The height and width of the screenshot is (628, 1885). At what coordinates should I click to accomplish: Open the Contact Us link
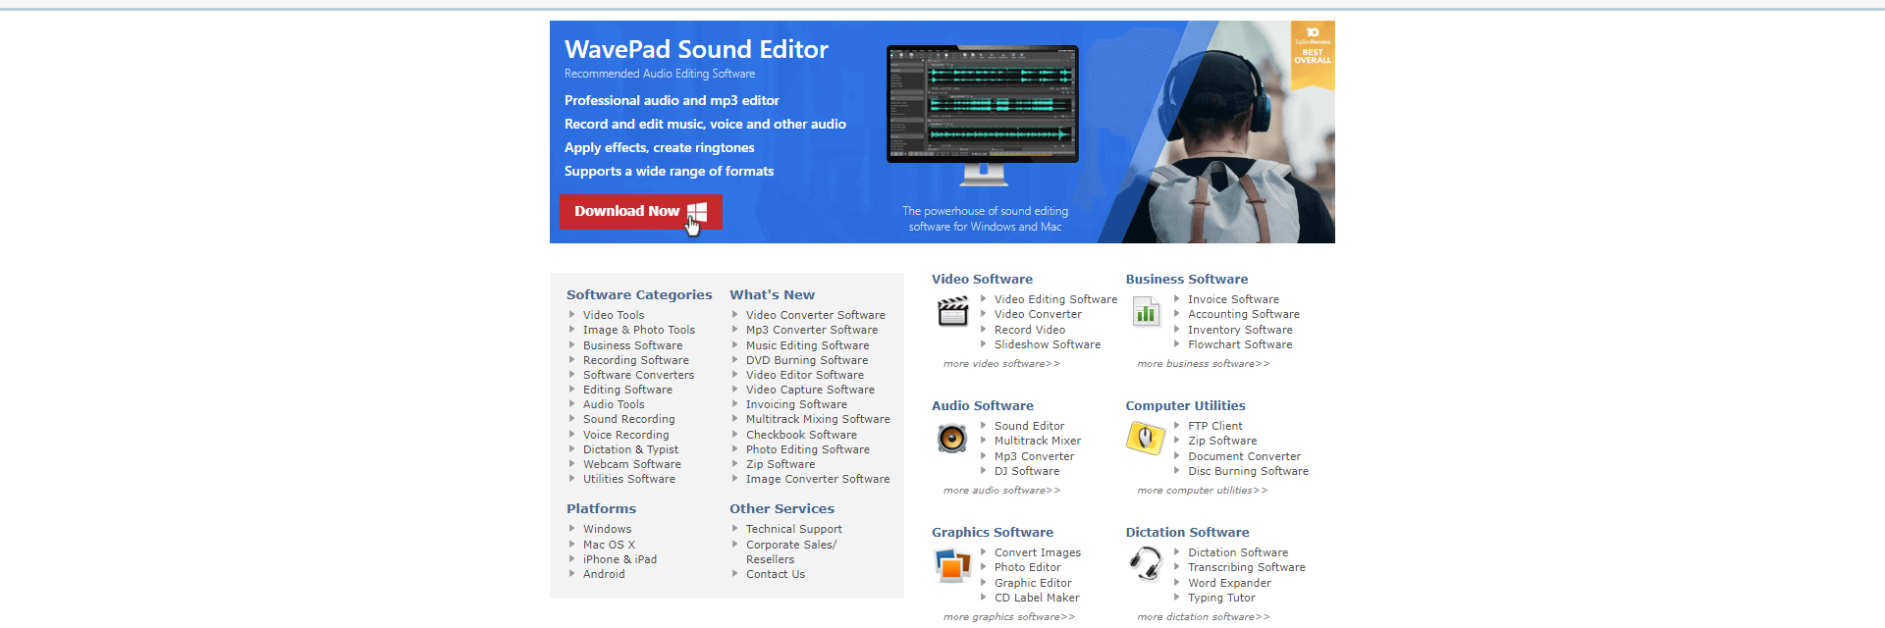click(x=775, y=574)
